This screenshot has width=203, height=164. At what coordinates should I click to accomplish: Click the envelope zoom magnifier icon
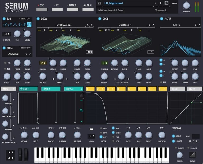pos(81,110)
